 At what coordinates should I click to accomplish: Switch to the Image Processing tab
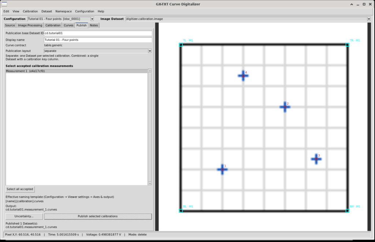click(x=30, y=25)
